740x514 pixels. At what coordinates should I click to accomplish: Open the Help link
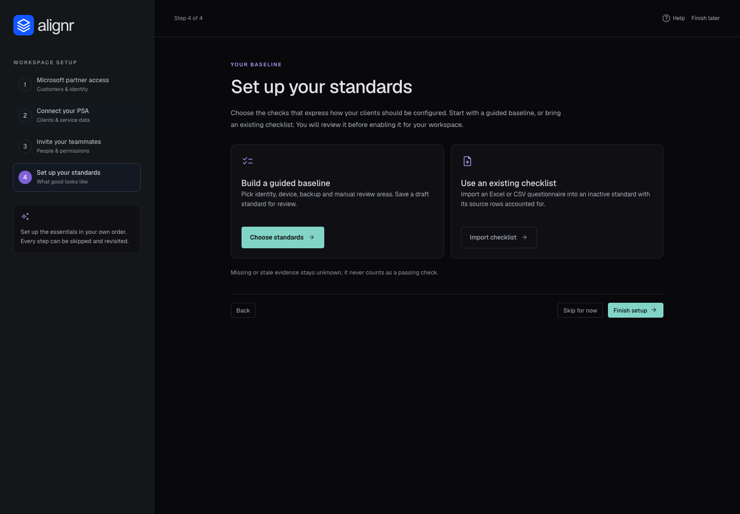[674, 18]
